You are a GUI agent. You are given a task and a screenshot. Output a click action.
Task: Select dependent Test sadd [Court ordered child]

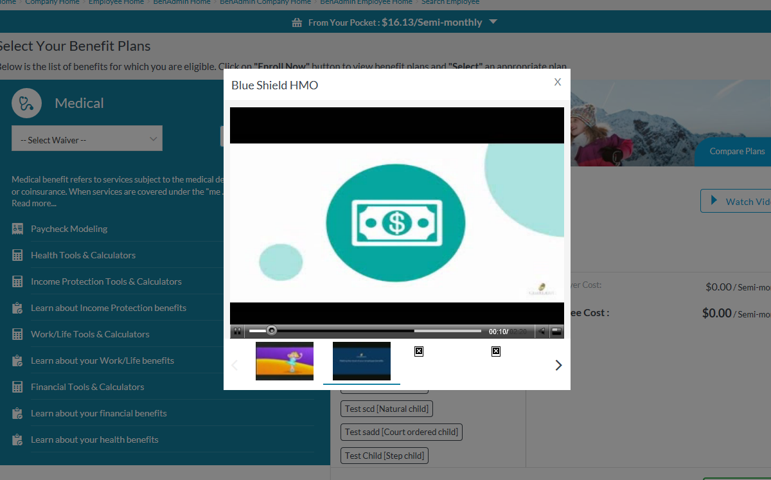point(402,432)
